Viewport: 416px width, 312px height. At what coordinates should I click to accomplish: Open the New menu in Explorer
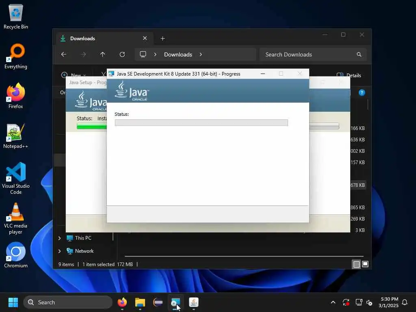pyautogui.click(x=74, y=75)
